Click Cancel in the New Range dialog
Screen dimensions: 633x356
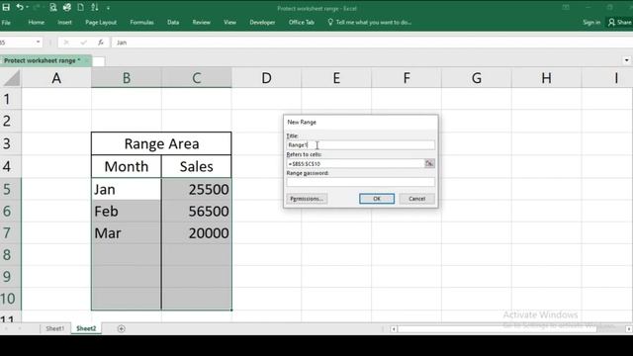(416, 199)
